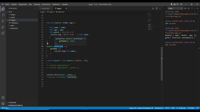Run the code with the play icon
The height and width of the screenshot is (112, 200).
click(153, 8)
